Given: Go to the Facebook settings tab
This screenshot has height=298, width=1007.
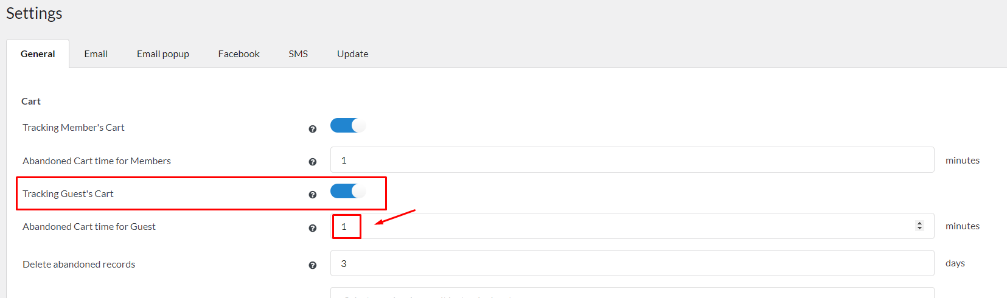Looking at the screenshot, I should click(x=239, y=54).
